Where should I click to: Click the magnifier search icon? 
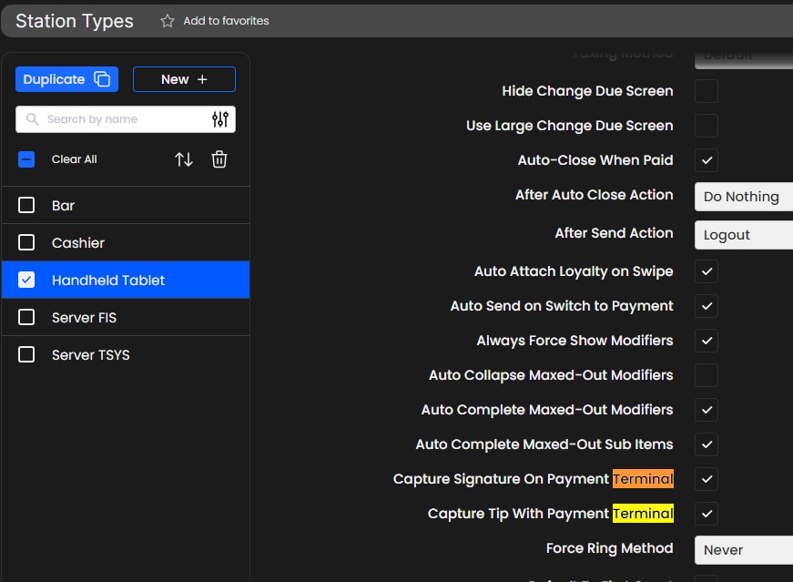[x=33, y=119]
